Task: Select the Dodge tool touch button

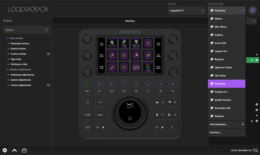Action: click(136, 55)
